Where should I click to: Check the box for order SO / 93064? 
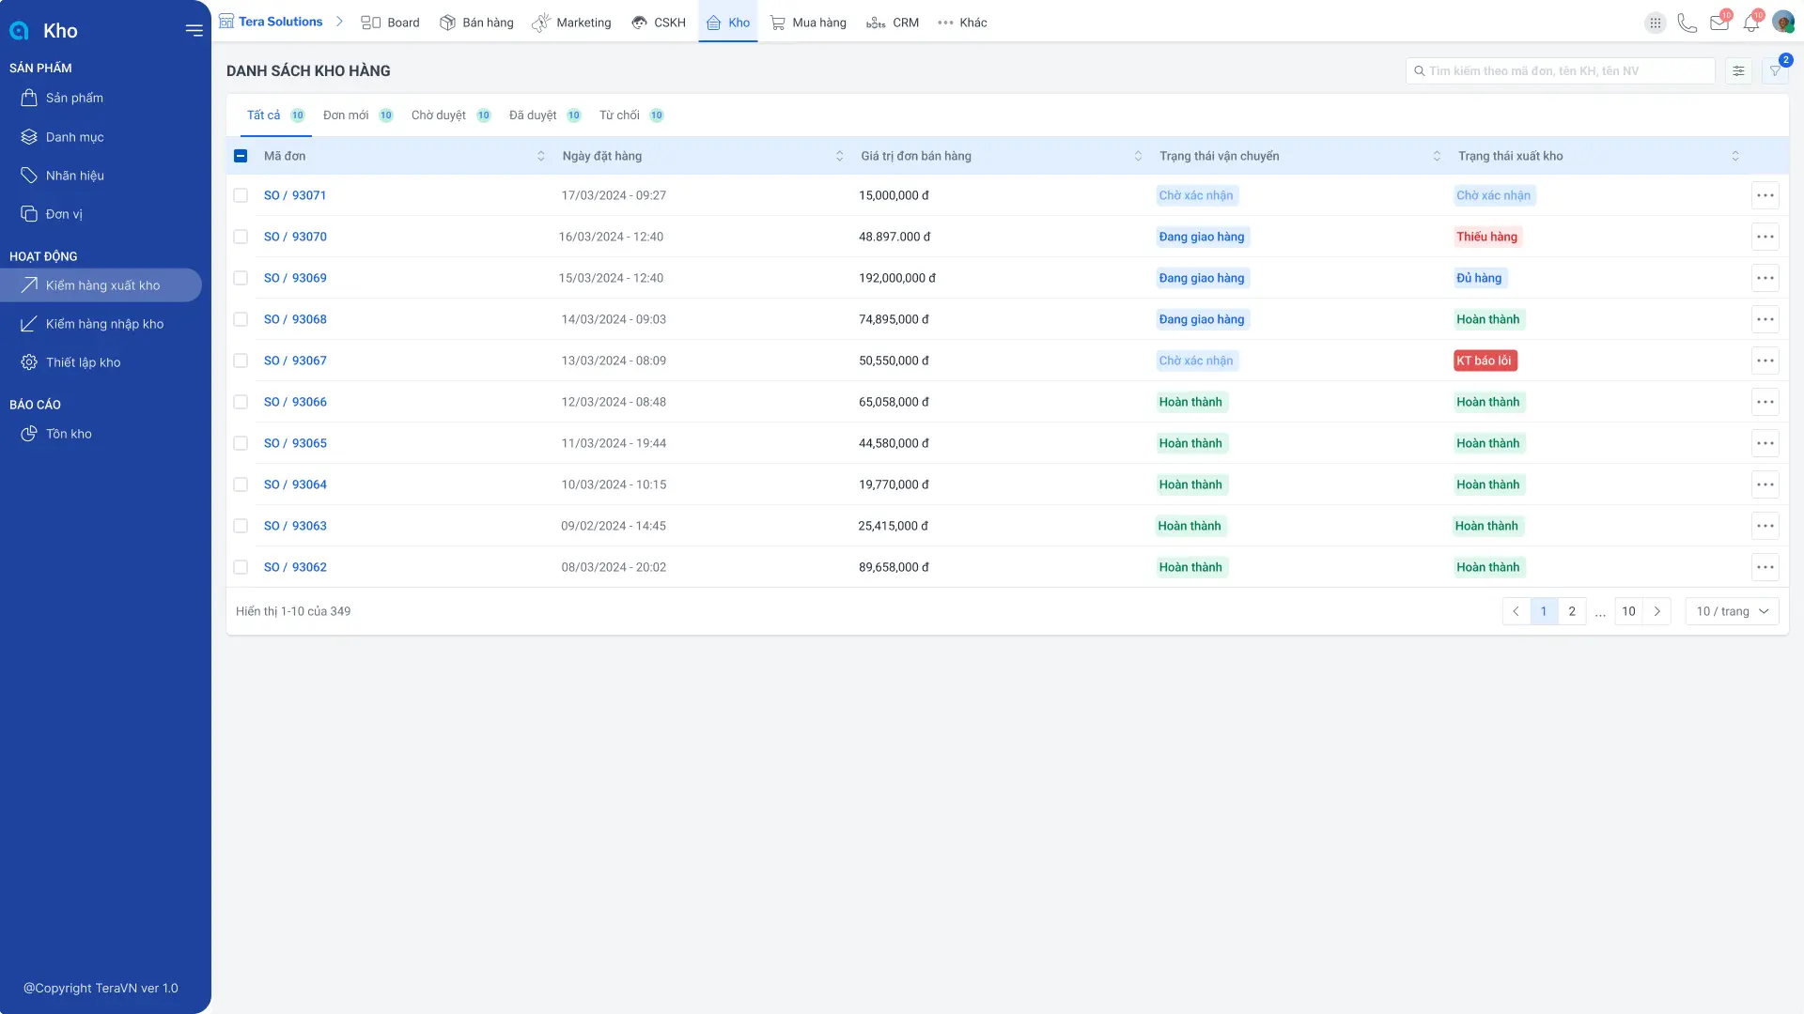tap(241, 484)
